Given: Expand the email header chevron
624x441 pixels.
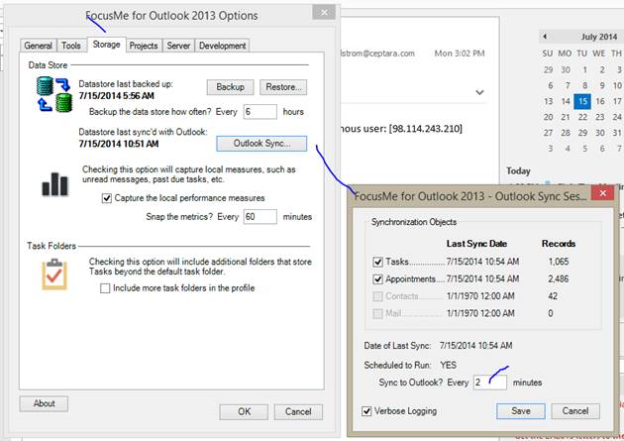Looking at the screenshot, I should click(480, 92).
